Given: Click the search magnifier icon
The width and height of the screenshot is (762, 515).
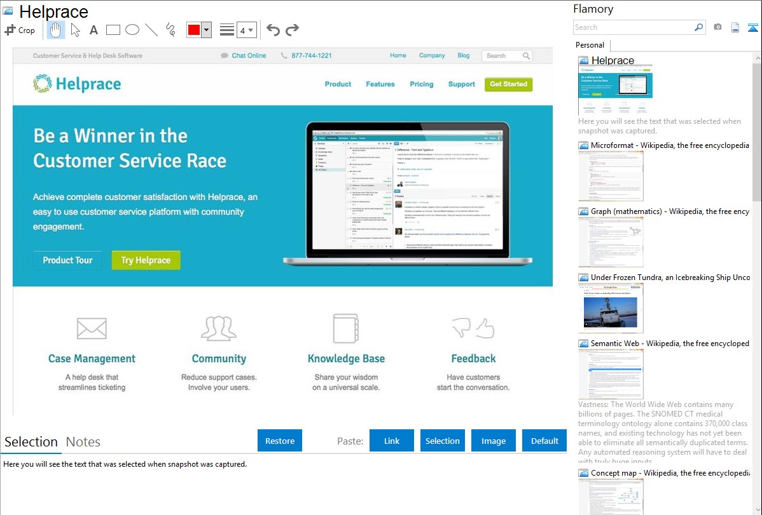Looking at the screenshot, I should 699,27.
